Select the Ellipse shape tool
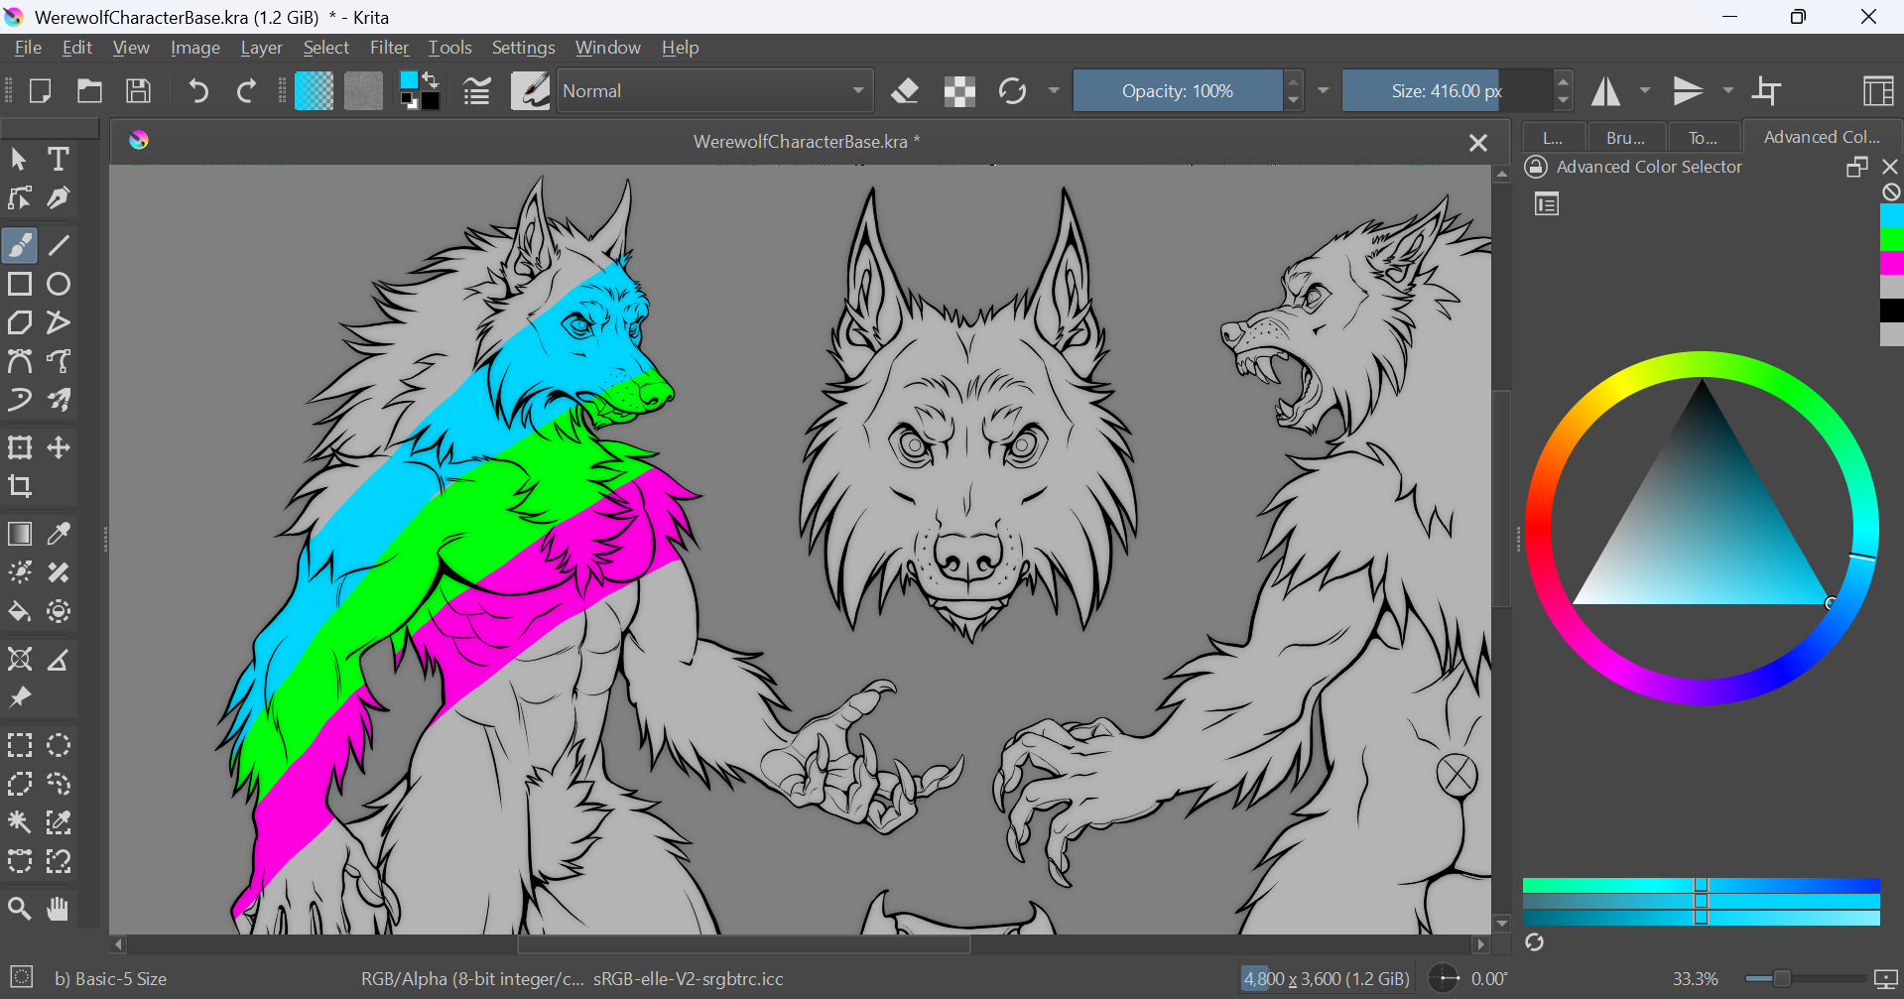This screenshot has height=999, width=1904. (x=59, y=284)
